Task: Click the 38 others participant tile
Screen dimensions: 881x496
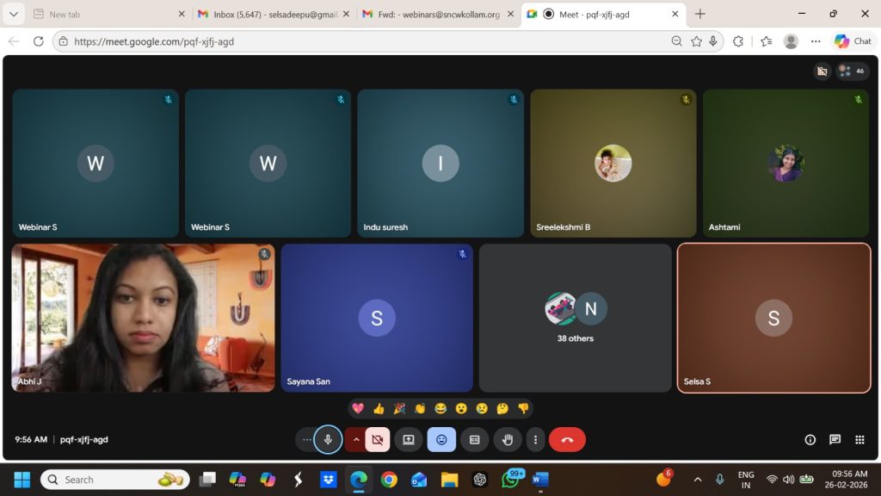Action: click(575, 318)
